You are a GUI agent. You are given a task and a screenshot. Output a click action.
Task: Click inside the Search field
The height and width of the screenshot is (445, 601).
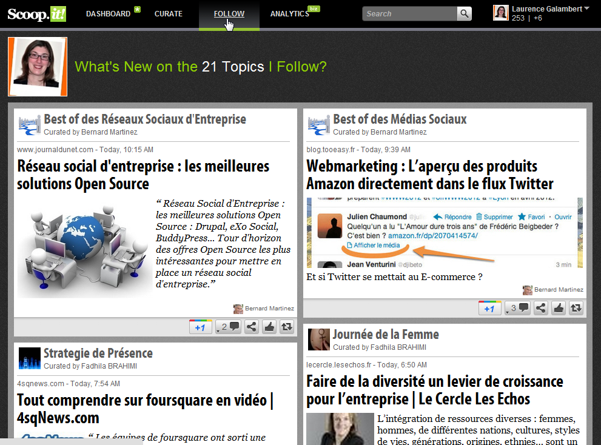coord(409,14)
